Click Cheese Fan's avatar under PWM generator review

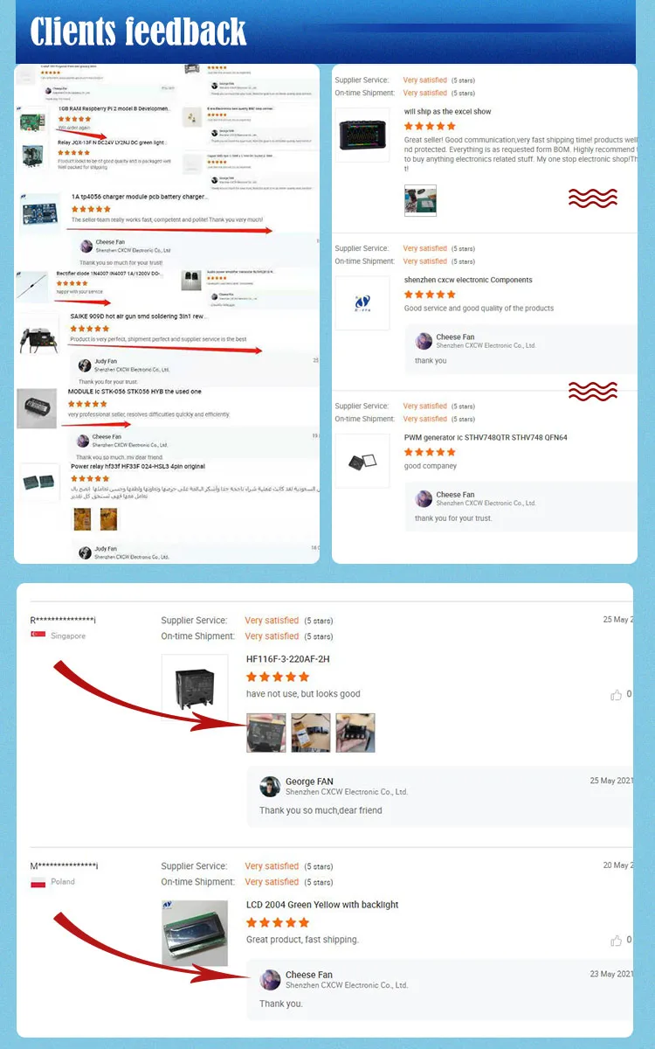[424, 498]
